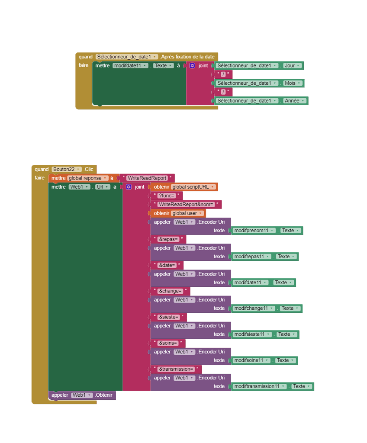
Task: Open the Jour property dropdown
Action: click(292, 66)
